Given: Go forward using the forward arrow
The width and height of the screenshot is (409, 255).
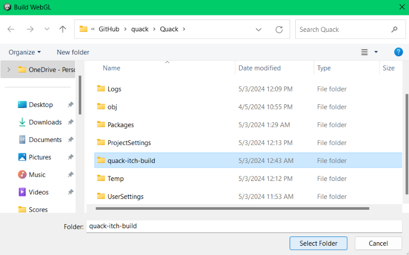Looking at the screenshot, I should tap(30, 29).
